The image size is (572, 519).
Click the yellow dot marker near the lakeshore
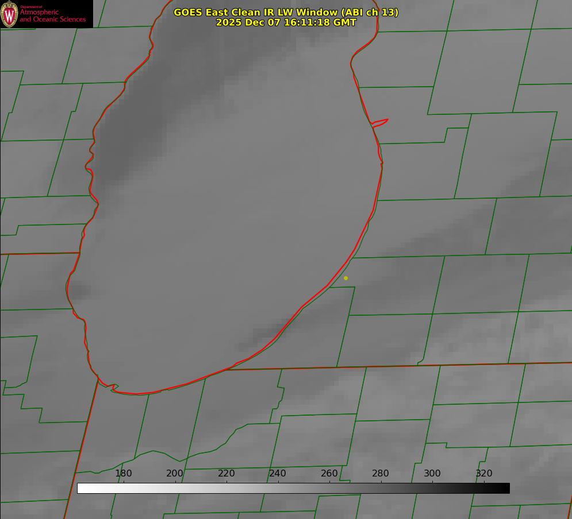[x=345, y=278]
